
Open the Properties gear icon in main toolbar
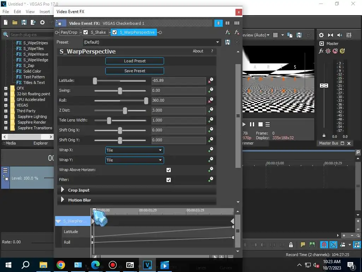click(42, 22)
